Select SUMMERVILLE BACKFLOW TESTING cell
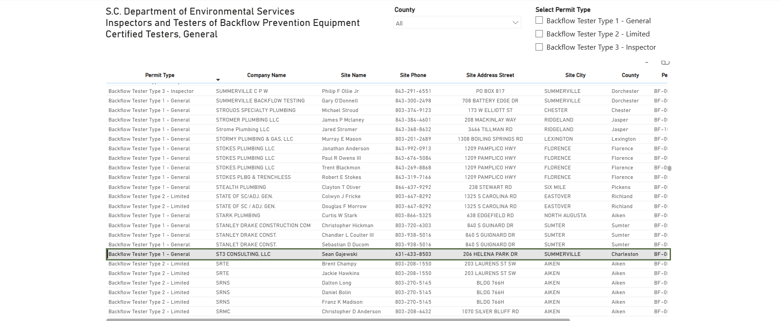This screenshot has height=321, width=780. coord(260,101)
